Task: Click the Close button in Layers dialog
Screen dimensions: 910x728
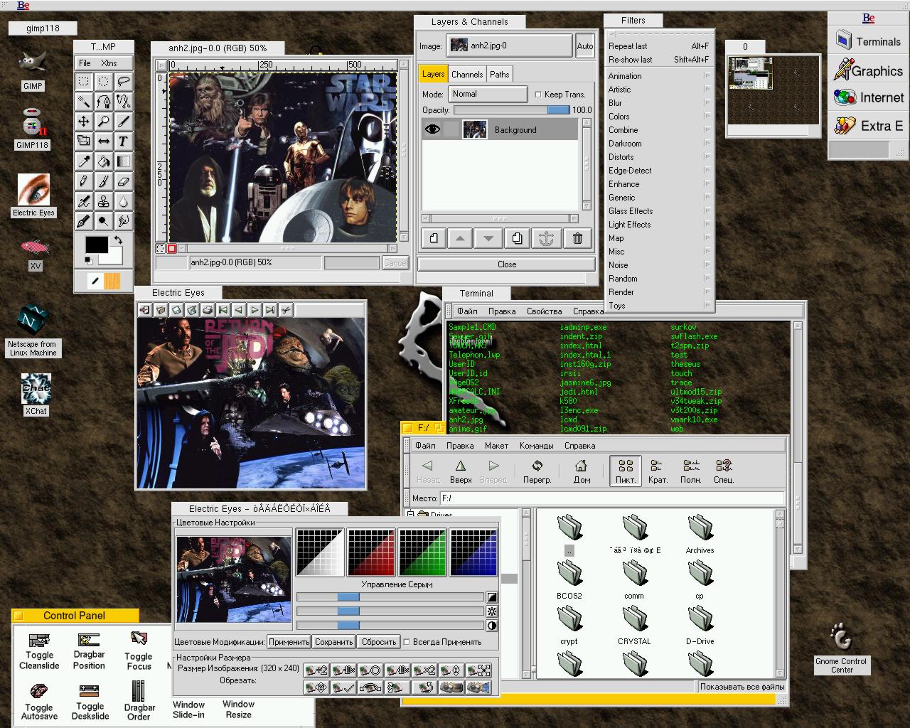Action: coord(506,264)
